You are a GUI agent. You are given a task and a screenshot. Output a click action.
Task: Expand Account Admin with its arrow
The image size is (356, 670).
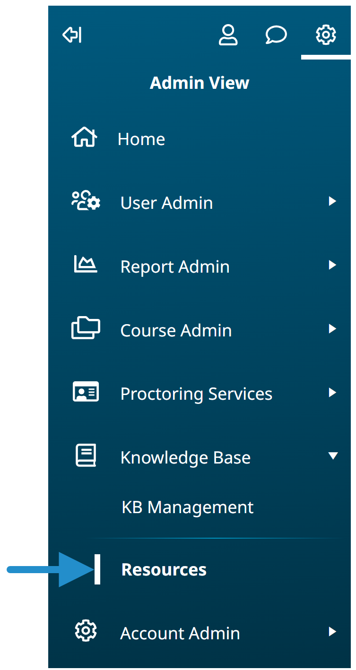tap(332, 632)
